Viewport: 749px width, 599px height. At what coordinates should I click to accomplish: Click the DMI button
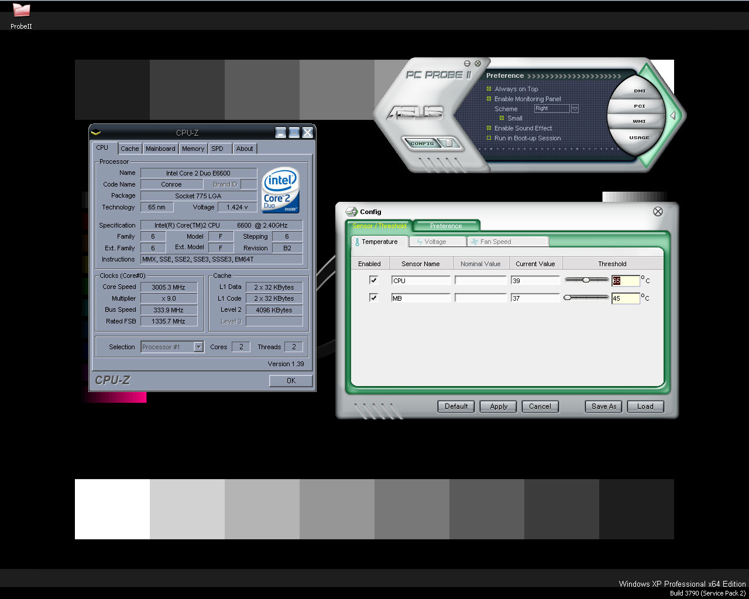[x=640, y=91]
